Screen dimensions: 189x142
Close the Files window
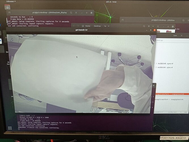[x=173, y=26]
